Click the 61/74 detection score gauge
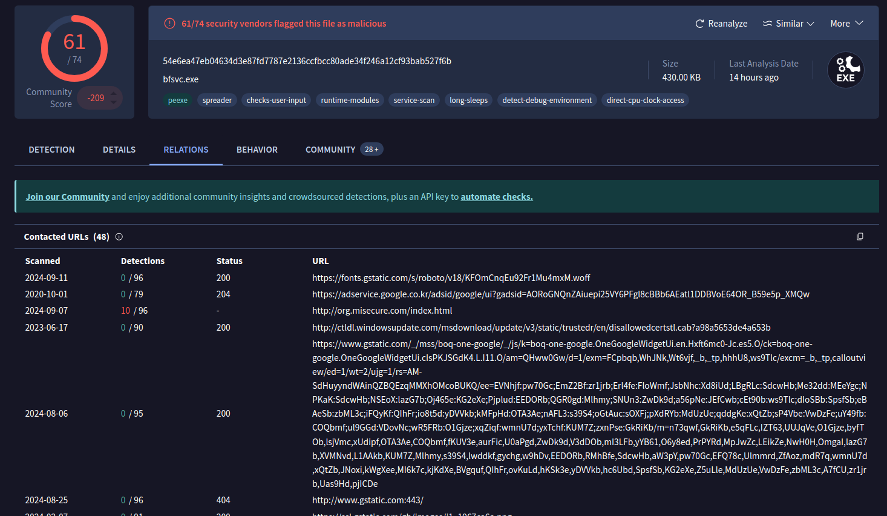Image resolution: width=887 pixels, height=516 pixels. pyautogui.click(x=74, y=48)
